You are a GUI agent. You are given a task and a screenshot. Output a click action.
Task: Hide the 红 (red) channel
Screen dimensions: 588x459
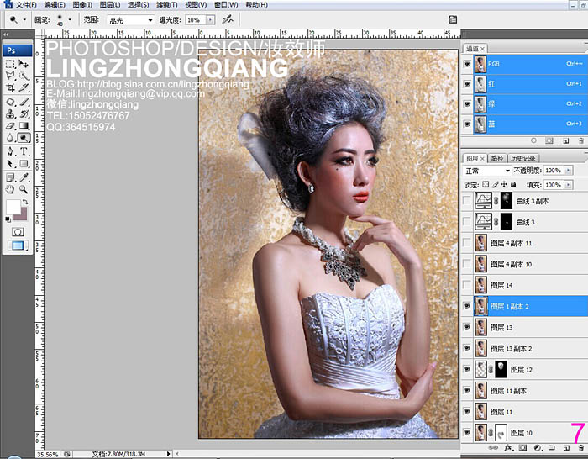click(467, 84)
